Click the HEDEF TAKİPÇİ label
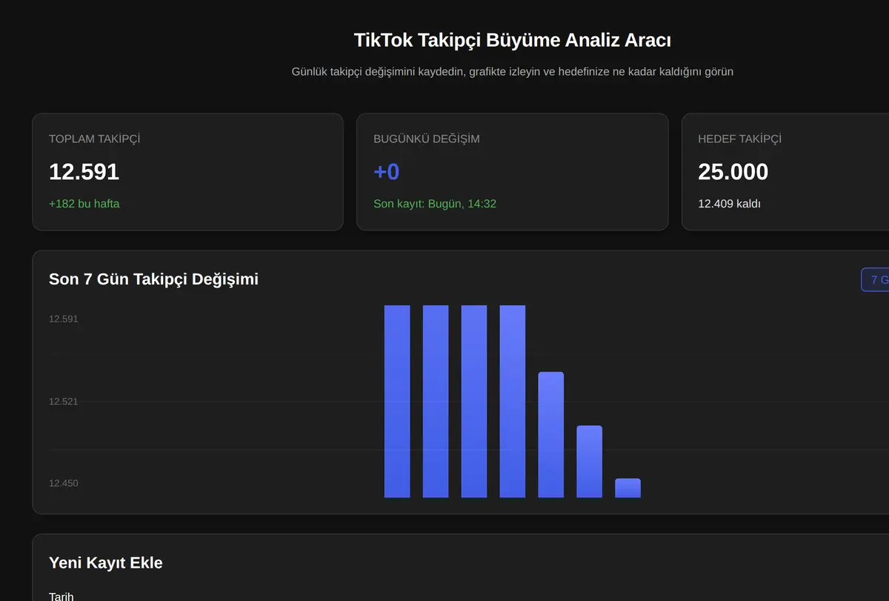The height and width of the screenshot is (601, 889). point(739,139)
